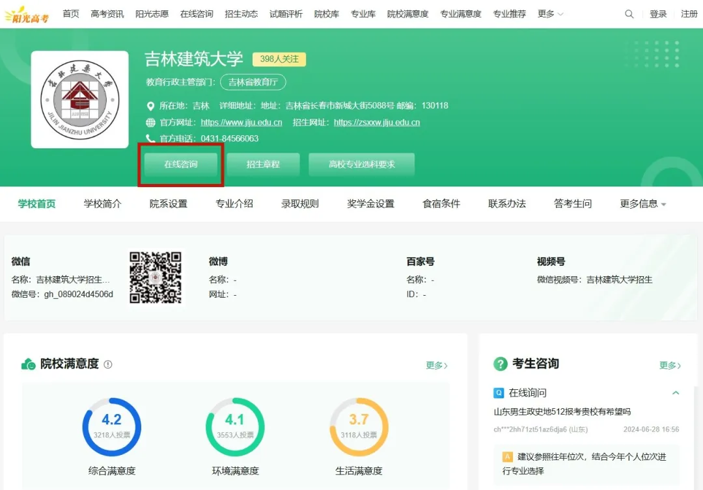Select the 食宿条件 tab
Image resolution: width=703 pixels, height=490 pixels.
[441, 203]
